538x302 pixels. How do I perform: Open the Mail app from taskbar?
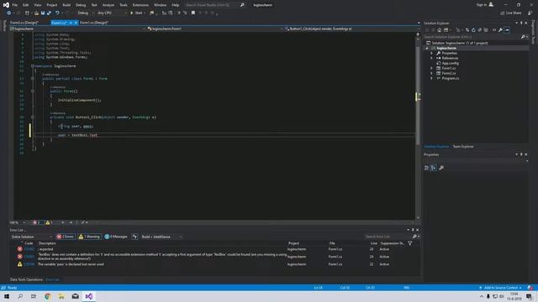click(75, 296)
